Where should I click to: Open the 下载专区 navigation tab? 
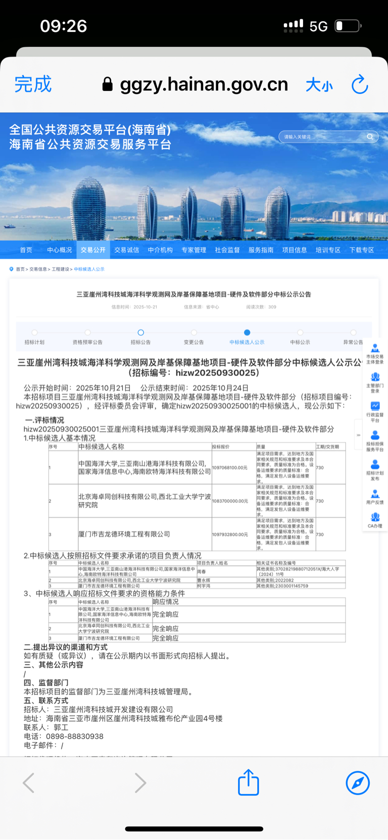[x=362, y=250]
